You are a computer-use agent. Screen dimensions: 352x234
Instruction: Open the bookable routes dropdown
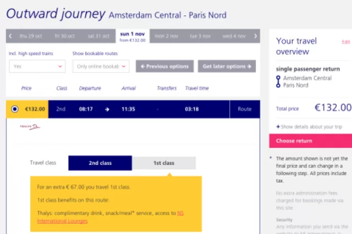(x=101, y=66)
